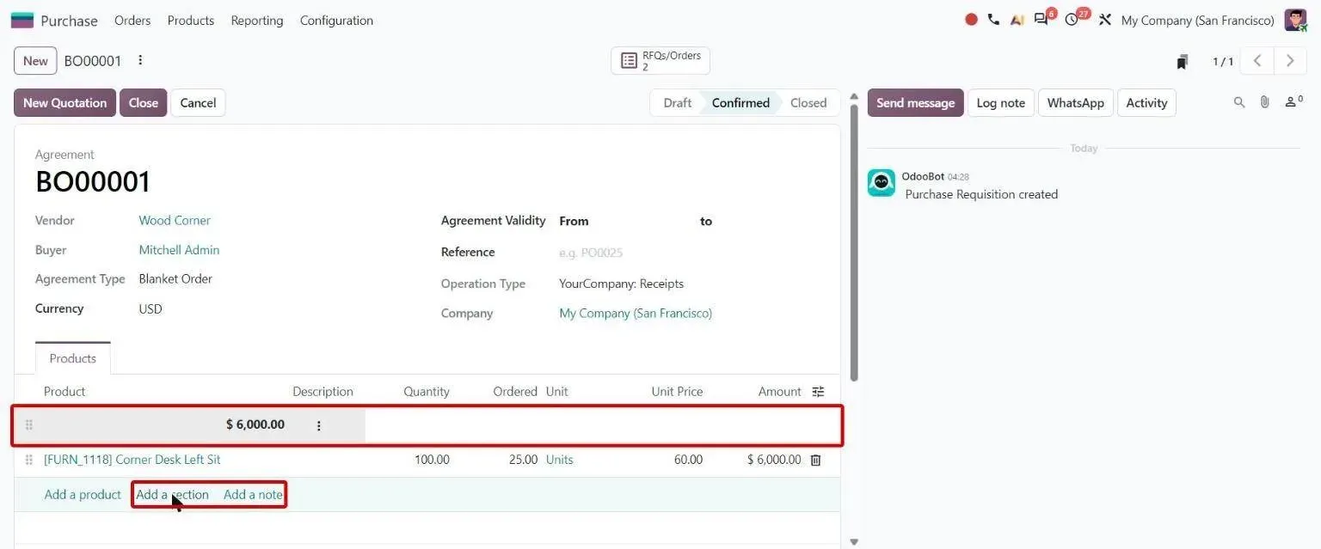Open Operation Type YourCompany: Receipts field
Screen dimensions: 1321x549
pos(621,284)
